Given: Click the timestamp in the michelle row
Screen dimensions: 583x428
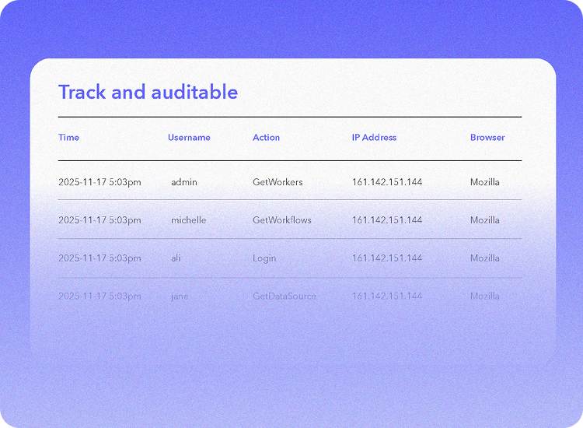Looking at the screenshot, I should (99, 220).
